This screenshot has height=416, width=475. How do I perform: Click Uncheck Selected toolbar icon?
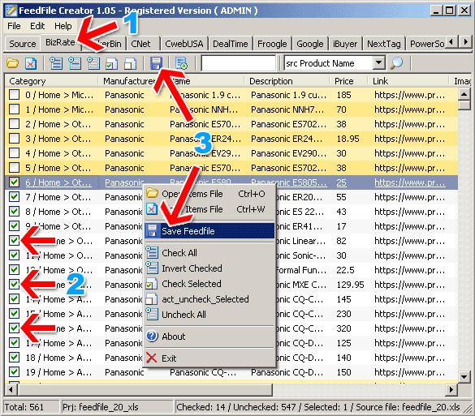tap(131, 63)
